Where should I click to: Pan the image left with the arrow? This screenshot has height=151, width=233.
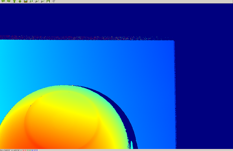3,1
